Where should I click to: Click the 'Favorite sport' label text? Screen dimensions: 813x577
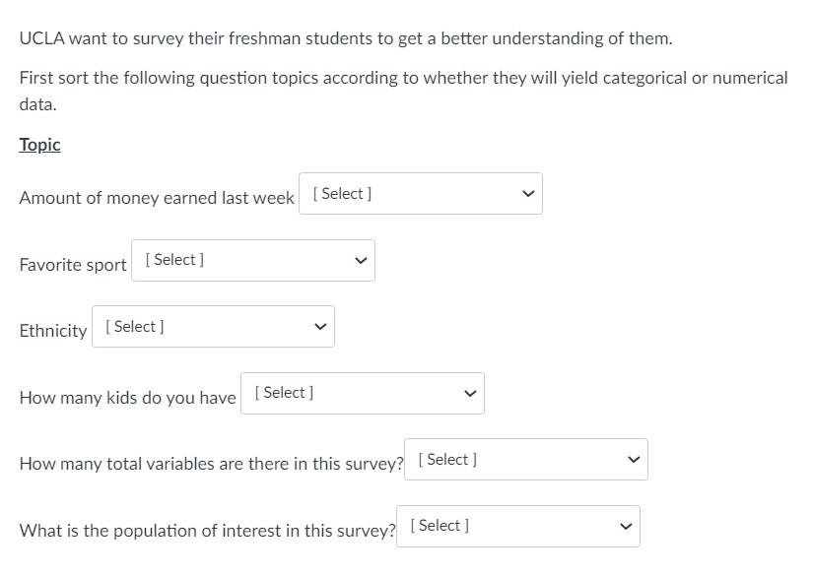pos(73,265)
